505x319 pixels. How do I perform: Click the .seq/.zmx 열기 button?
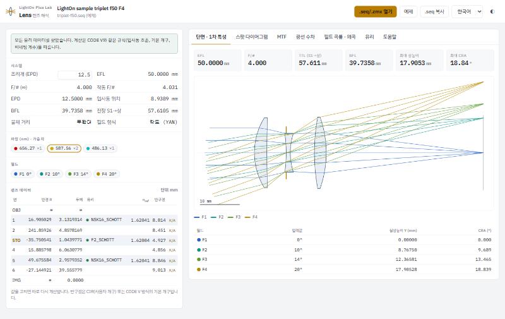point(375,11)
